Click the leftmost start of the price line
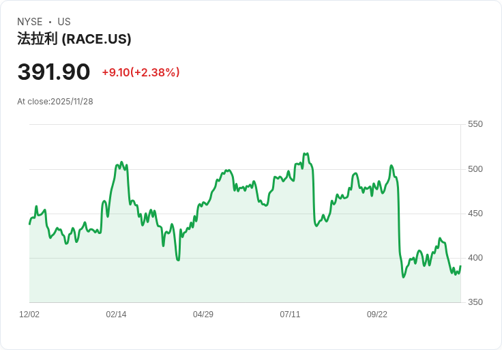Image resolution: width=502 pixels, height=350 pixels. (x=29, y=224)
